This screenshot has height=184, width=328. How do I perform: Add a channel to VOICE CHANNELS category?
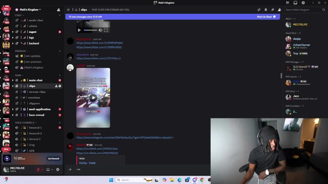click(x=60, y=123)
